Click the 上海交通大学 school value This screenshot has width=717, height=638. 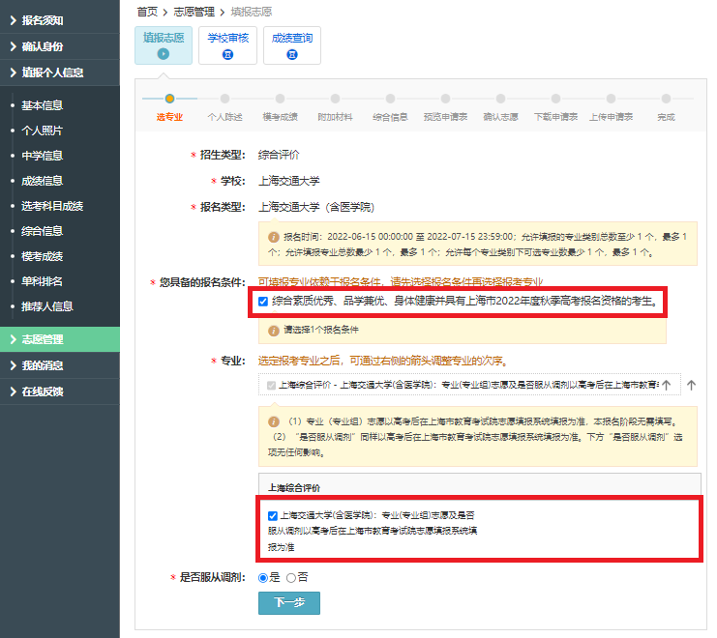click(x=289, y=181)
